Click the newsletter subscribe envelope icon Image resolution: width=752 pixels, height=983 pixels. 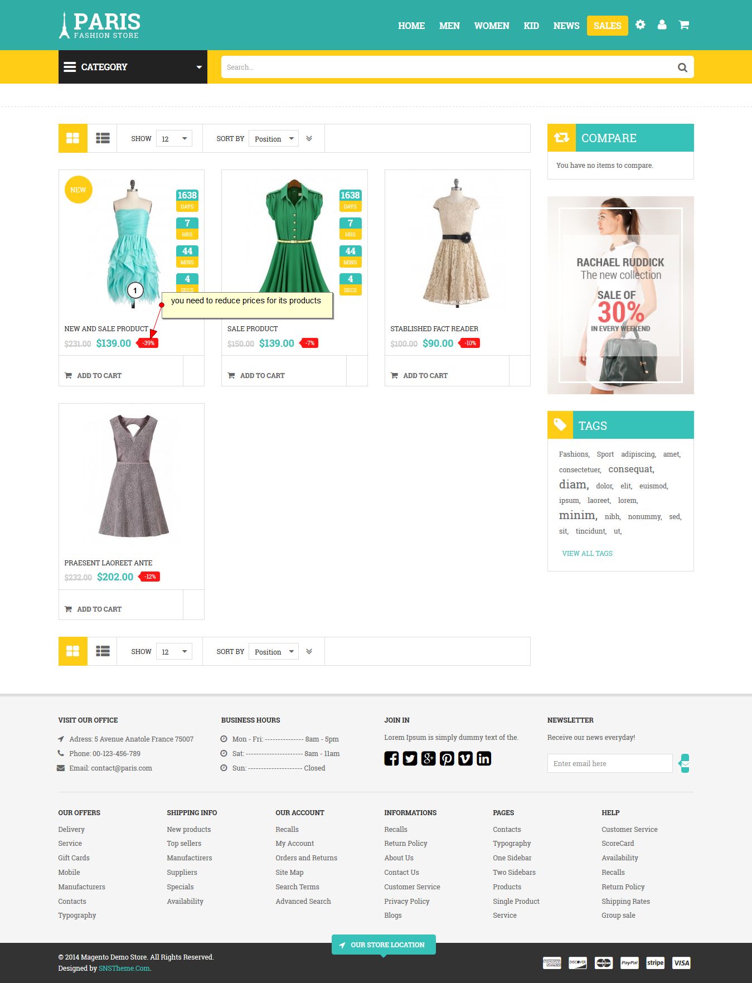[685, 763]
